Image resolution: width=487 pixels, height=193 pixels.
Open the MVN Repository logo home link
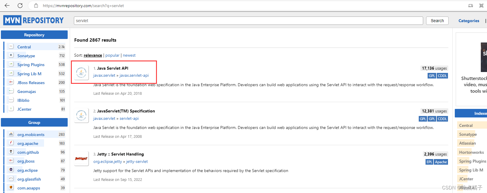coord(34,20)
